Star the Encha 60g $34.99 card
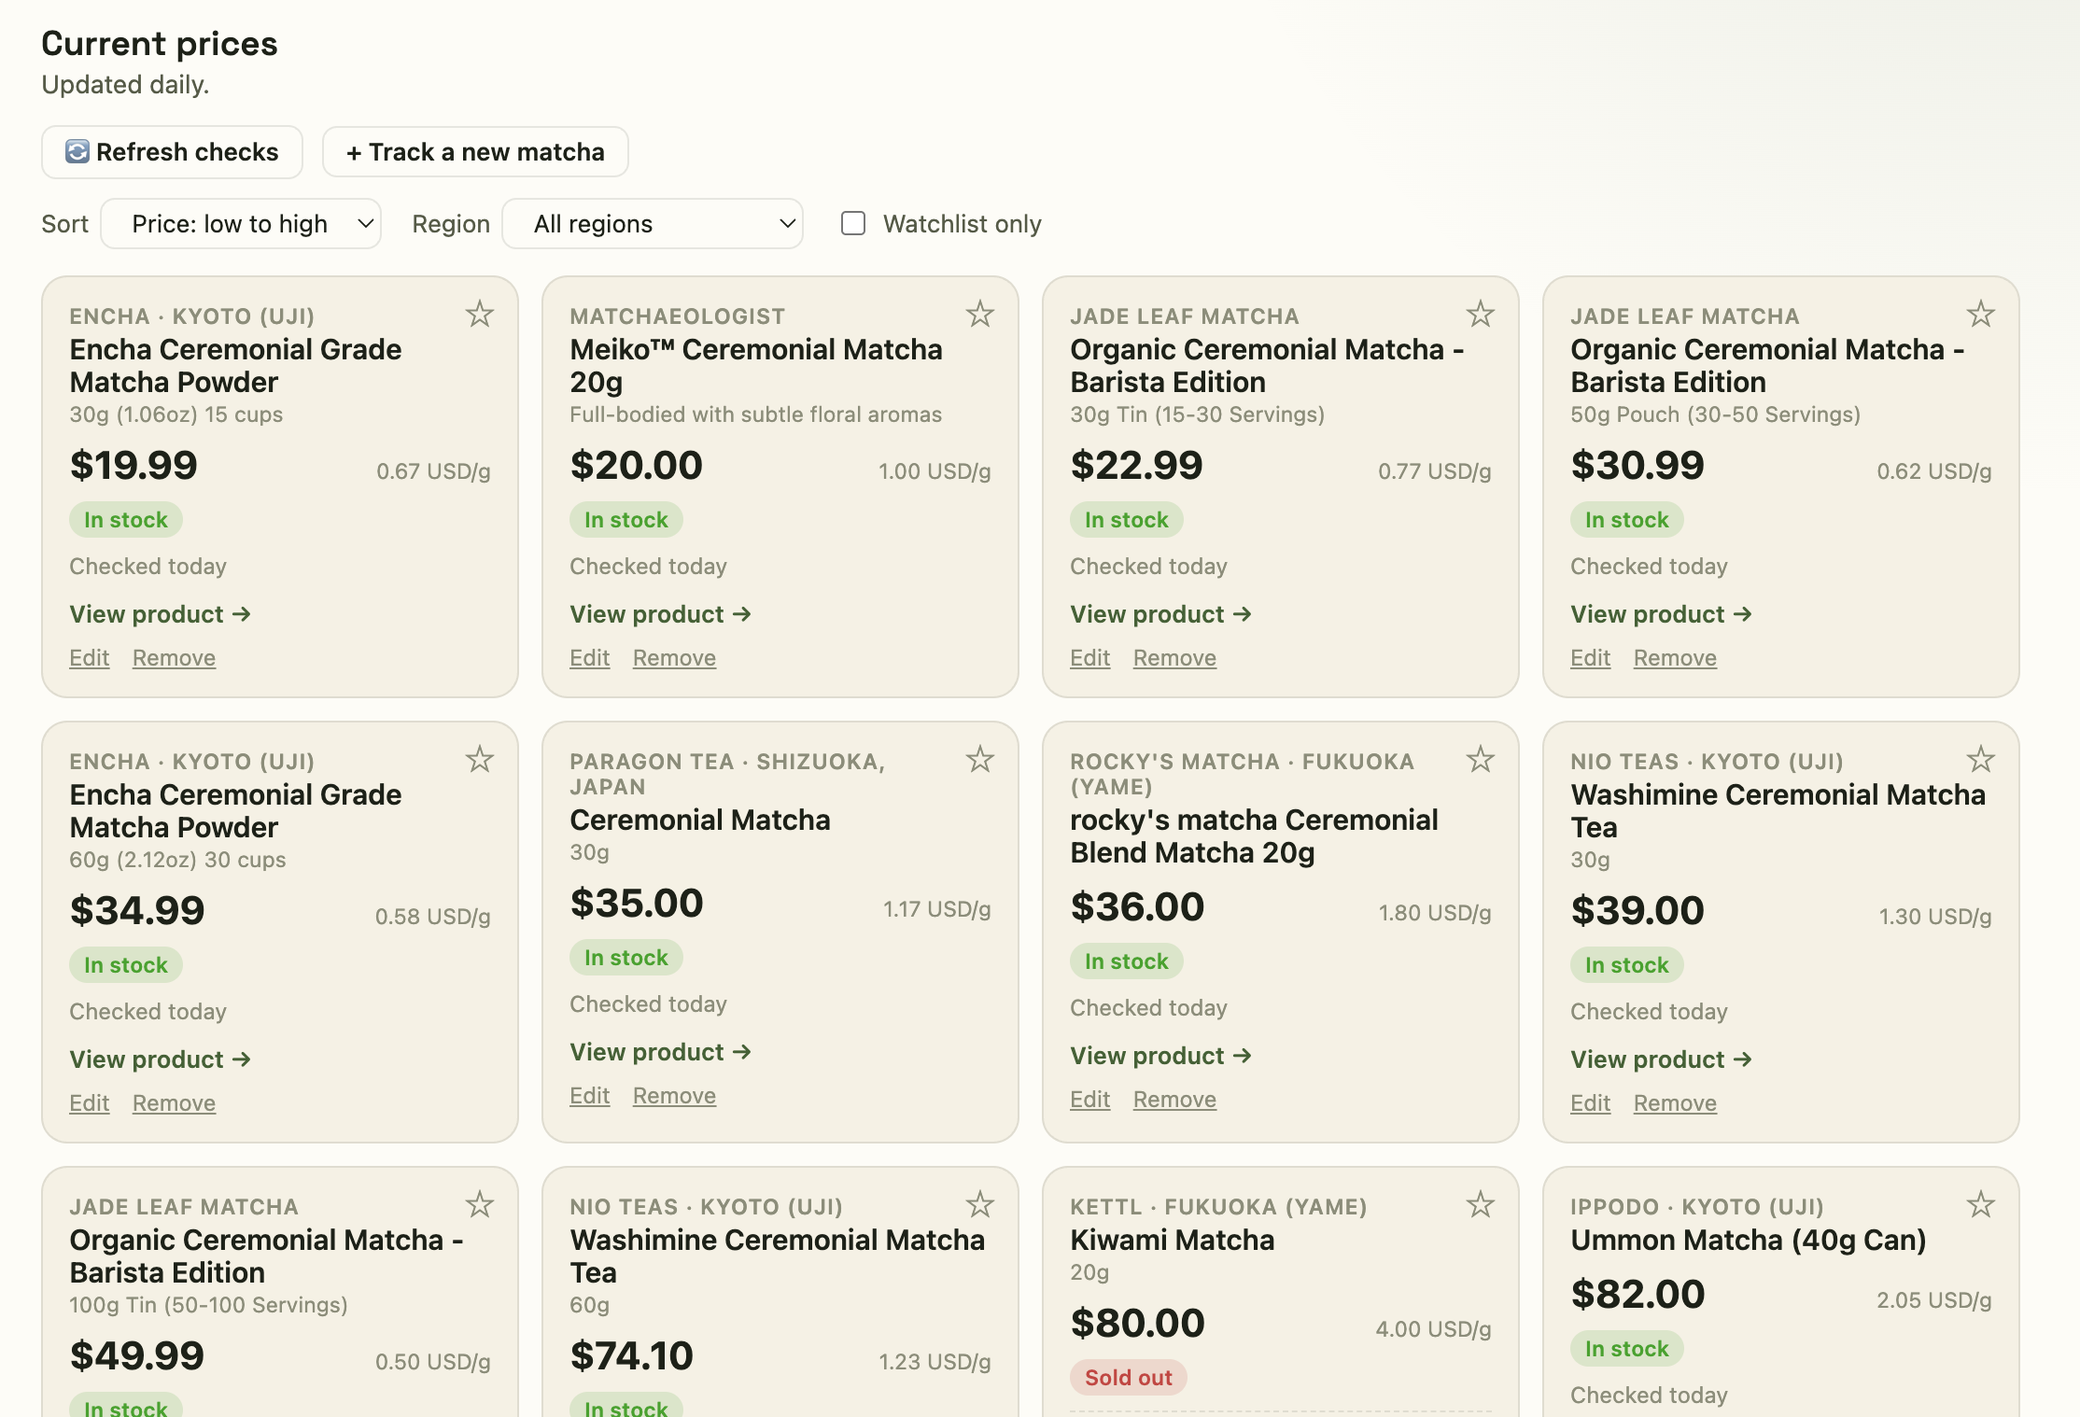Screen dimensions: 2080x1417 (479, 759)
